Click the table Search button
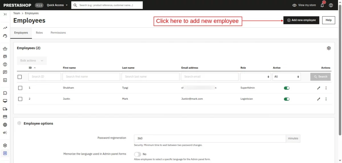Image resolution: width=342 pixels, height=163 pixels. [320, 77]
